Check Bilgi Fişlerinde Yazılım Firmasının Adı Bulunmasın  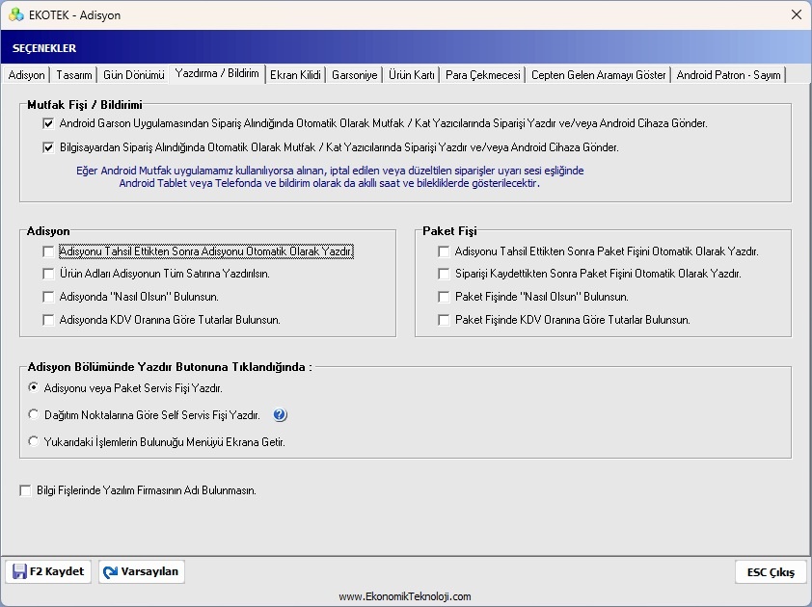[25, 490]
